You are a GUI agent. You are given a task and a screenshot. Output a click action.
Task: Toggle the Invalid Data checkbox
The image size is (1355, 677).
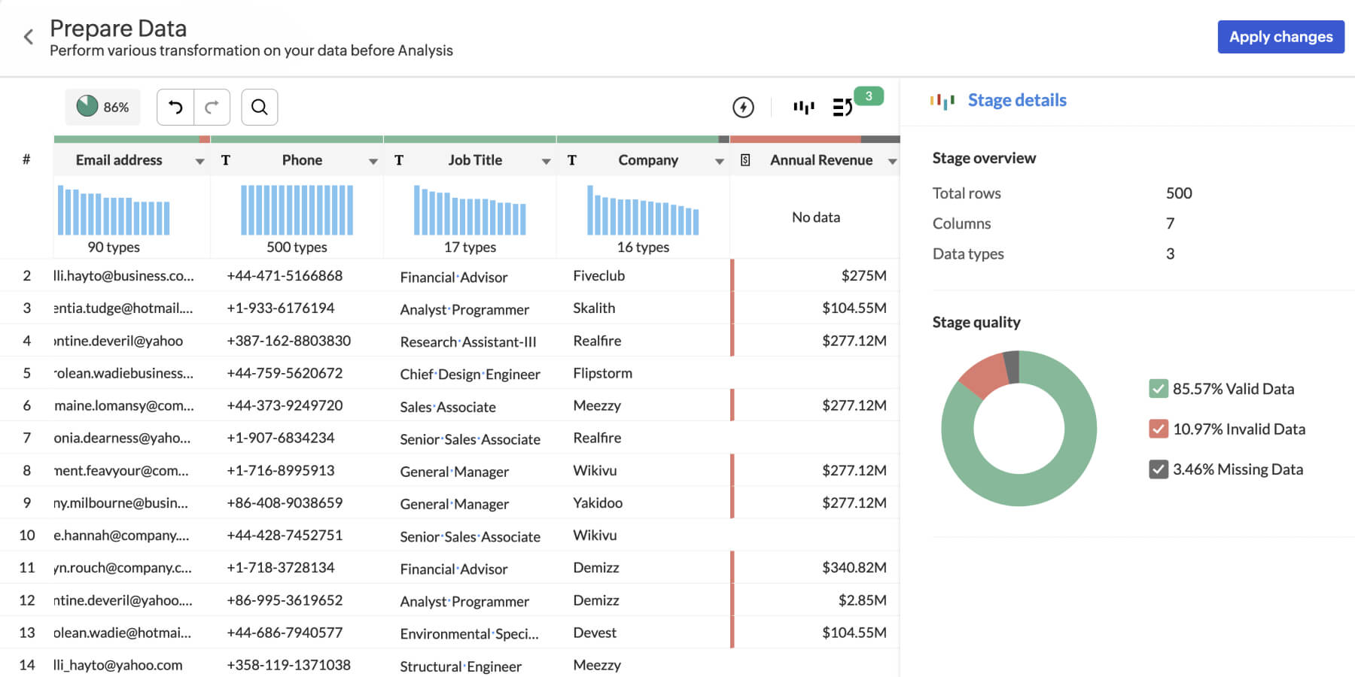tap(1158, 429)
